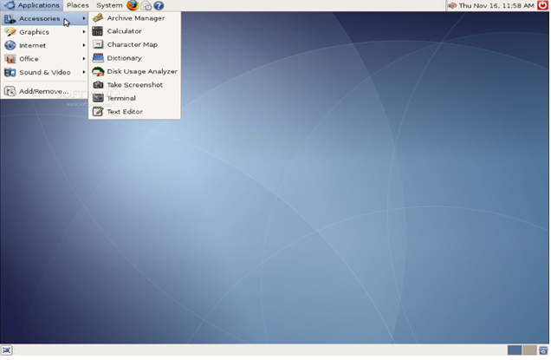
Task: Select Take Screenshot menu entry
Action: point(133,85)
